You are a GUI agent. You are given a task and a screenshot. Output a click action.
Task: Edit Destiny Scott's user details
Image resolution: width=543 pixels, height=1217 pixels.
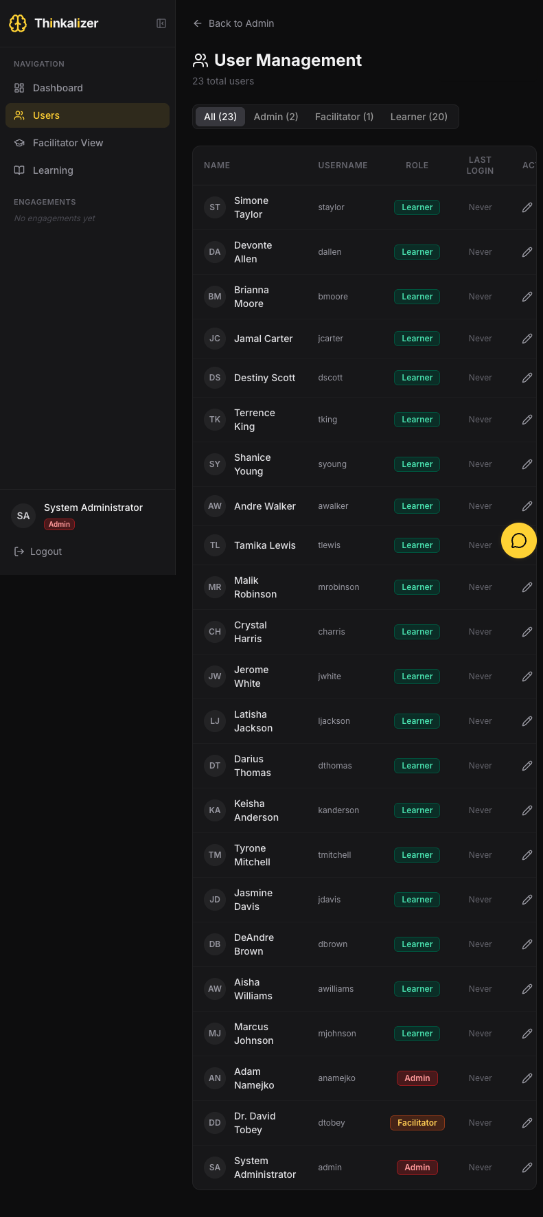[527, 378]
